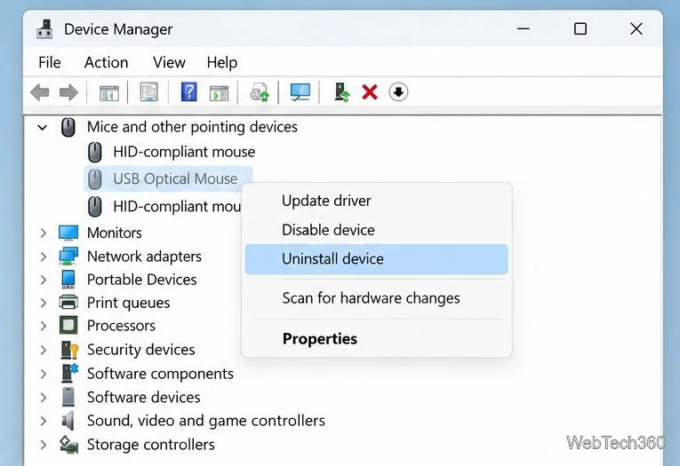Expand the Storage controllers category
Viewport: 680px width, 466px height.
(43, 445)
